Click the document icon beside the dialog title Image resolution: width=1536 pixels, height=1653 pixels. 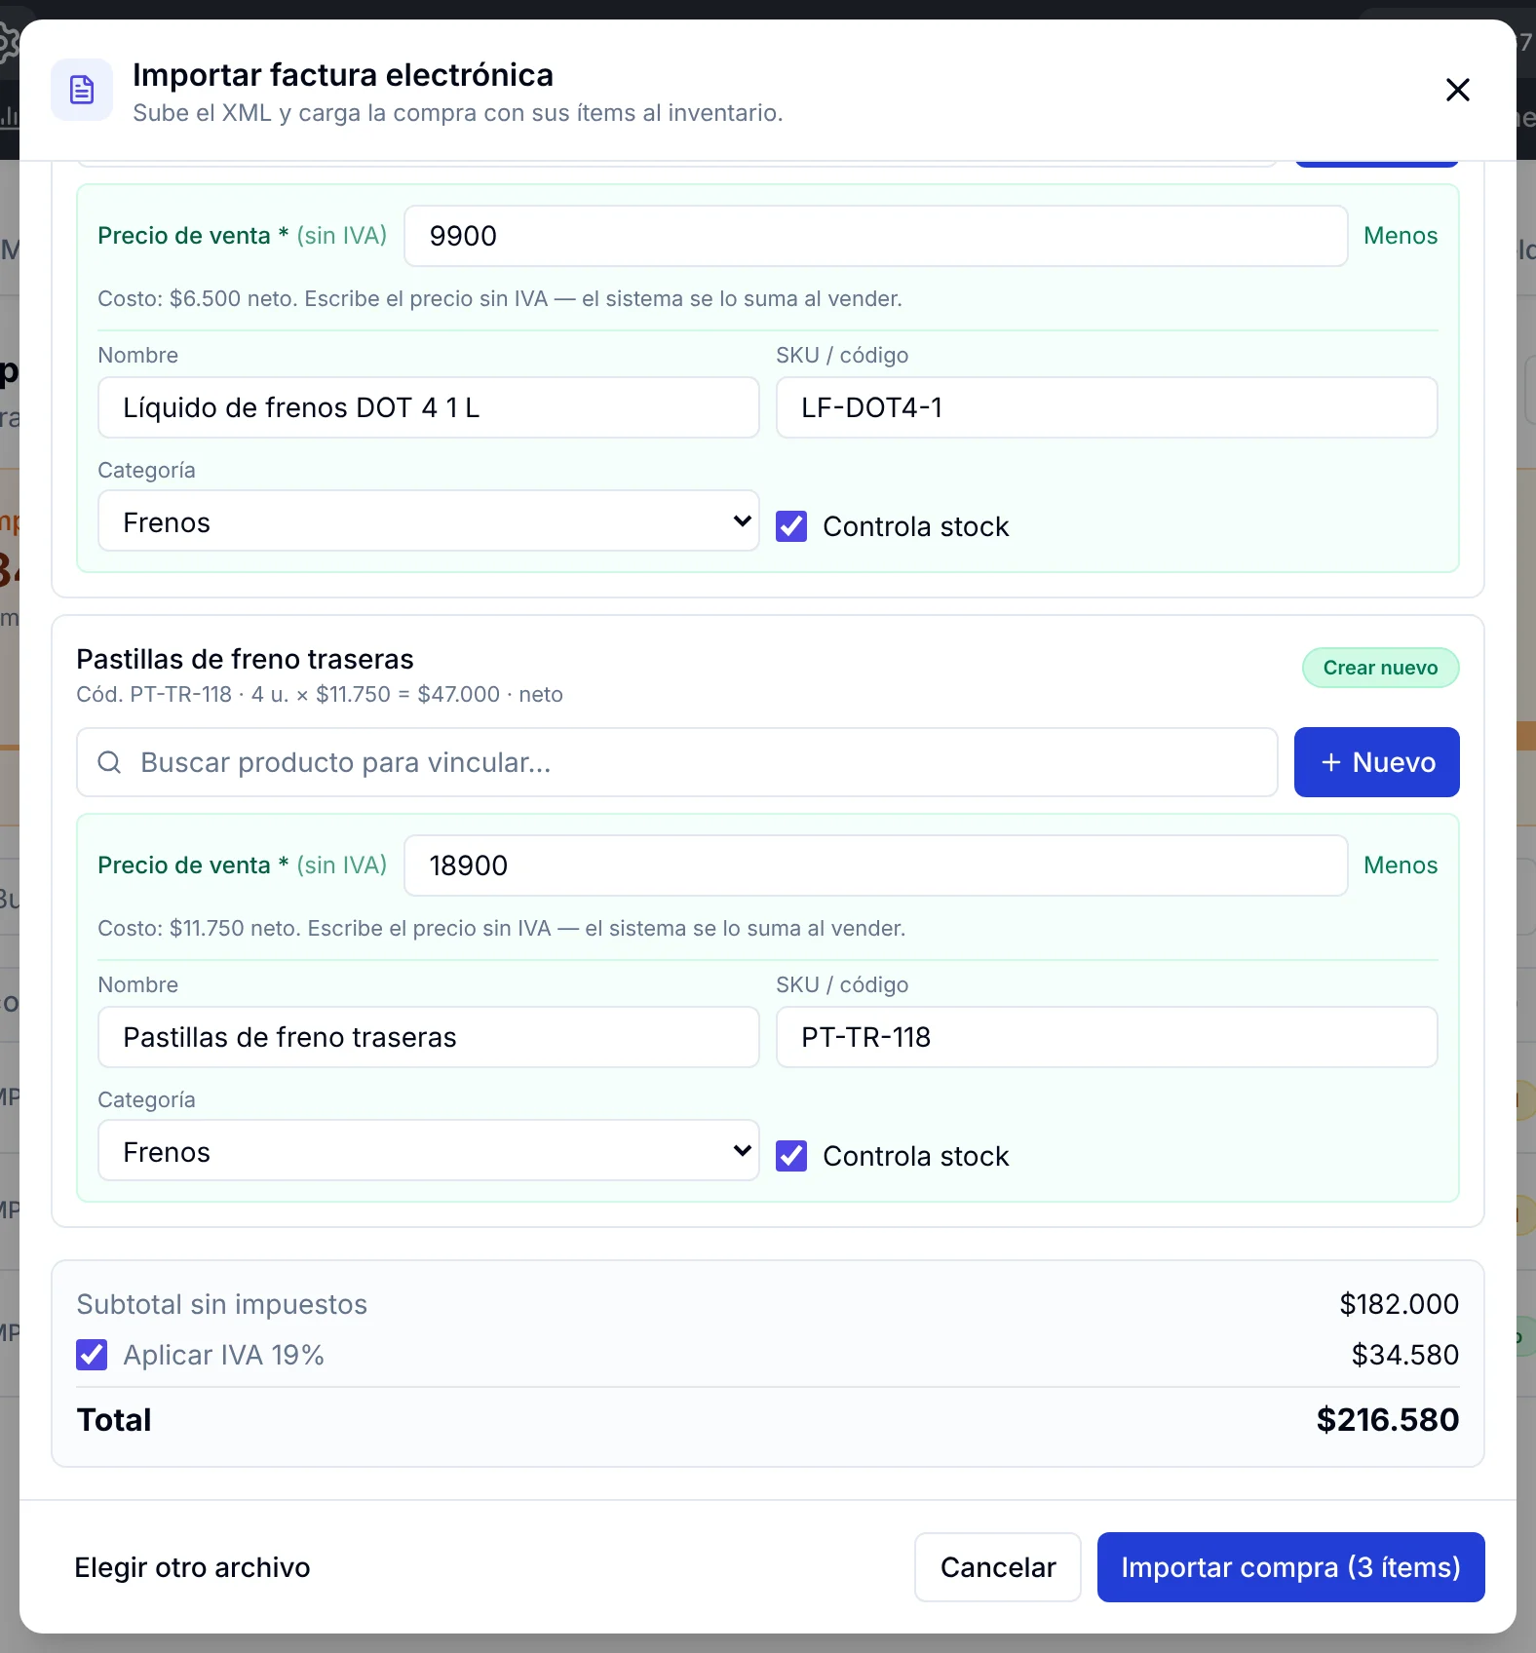[82, 90]
